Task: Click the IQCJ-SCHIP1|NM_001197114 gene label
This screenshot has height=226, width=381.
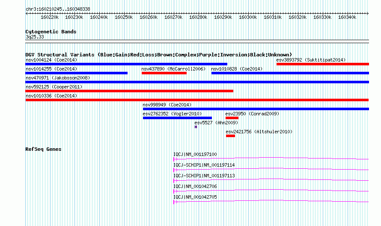Action: pos(204,165)
